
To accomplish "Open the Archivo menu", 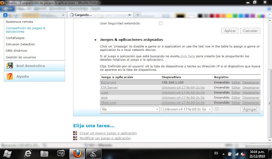I will [x=7, y=8].
